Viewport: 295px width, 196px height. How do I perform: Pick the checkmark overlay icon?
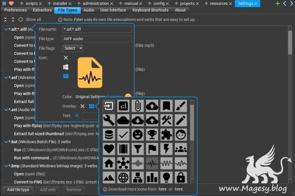tap(123, 134)
